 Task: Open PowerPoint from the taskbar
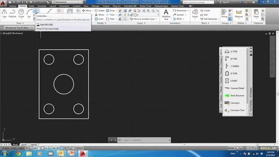pyautogui.click(x=72, y=154)
